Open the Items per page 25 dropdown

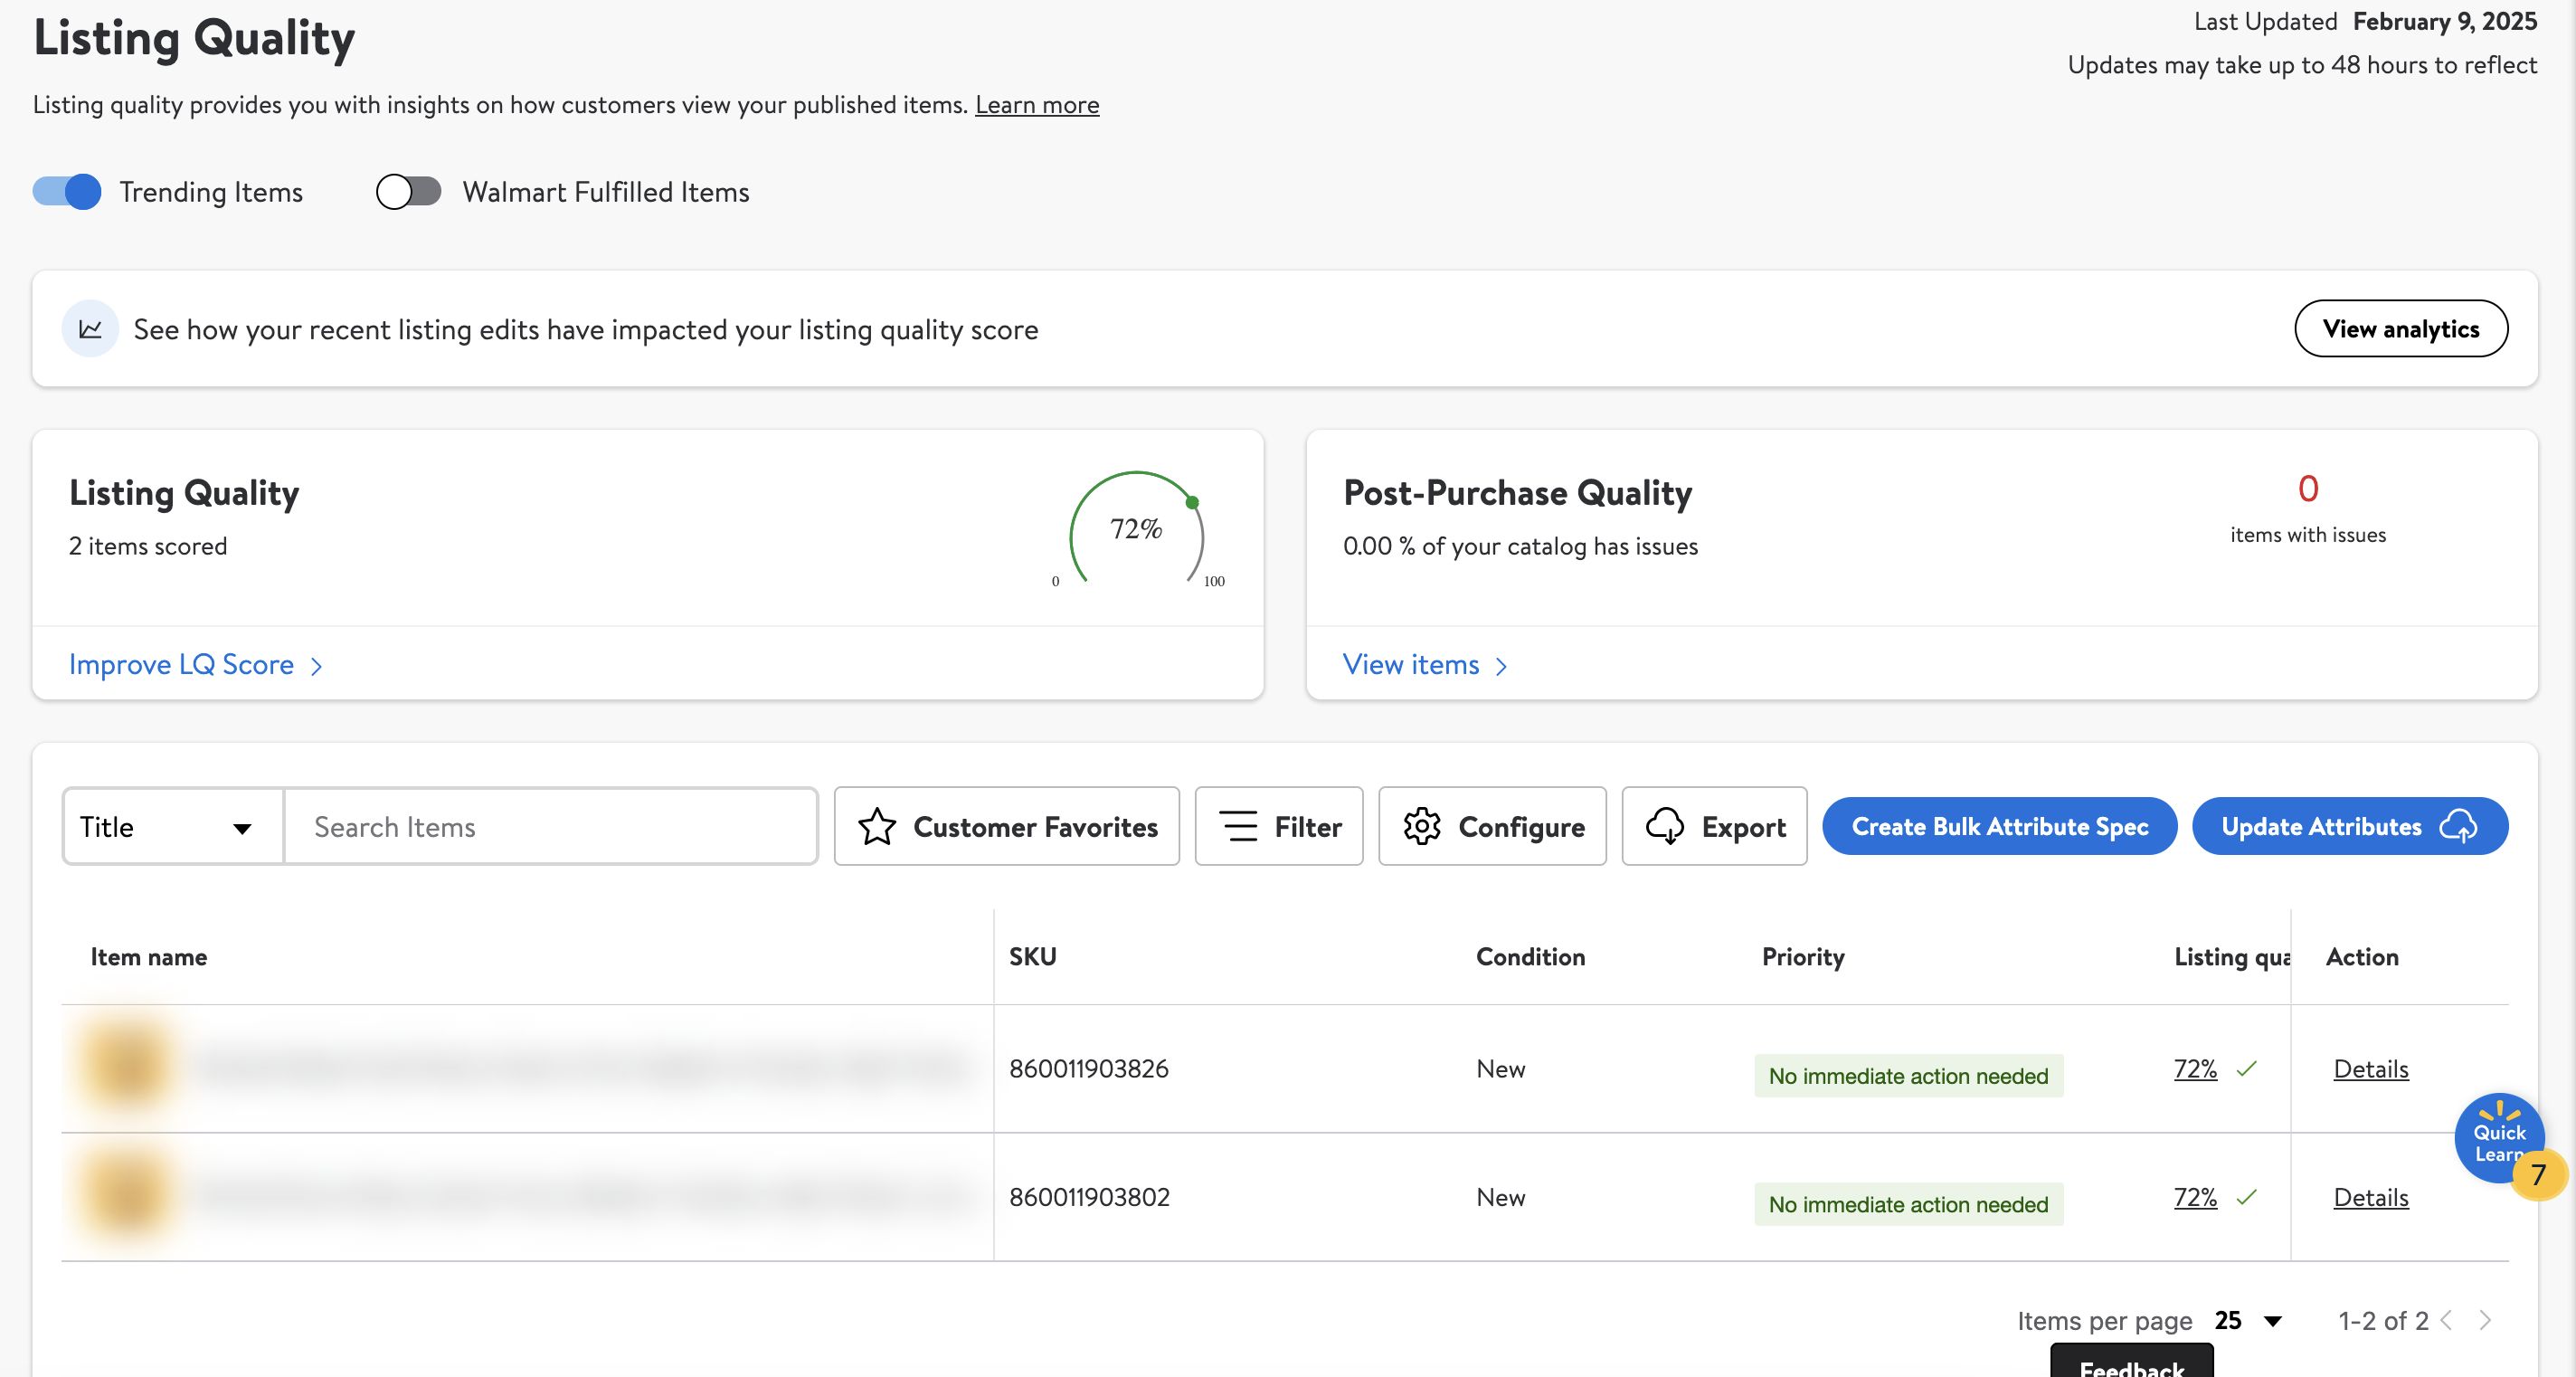coord(2248,1320)
